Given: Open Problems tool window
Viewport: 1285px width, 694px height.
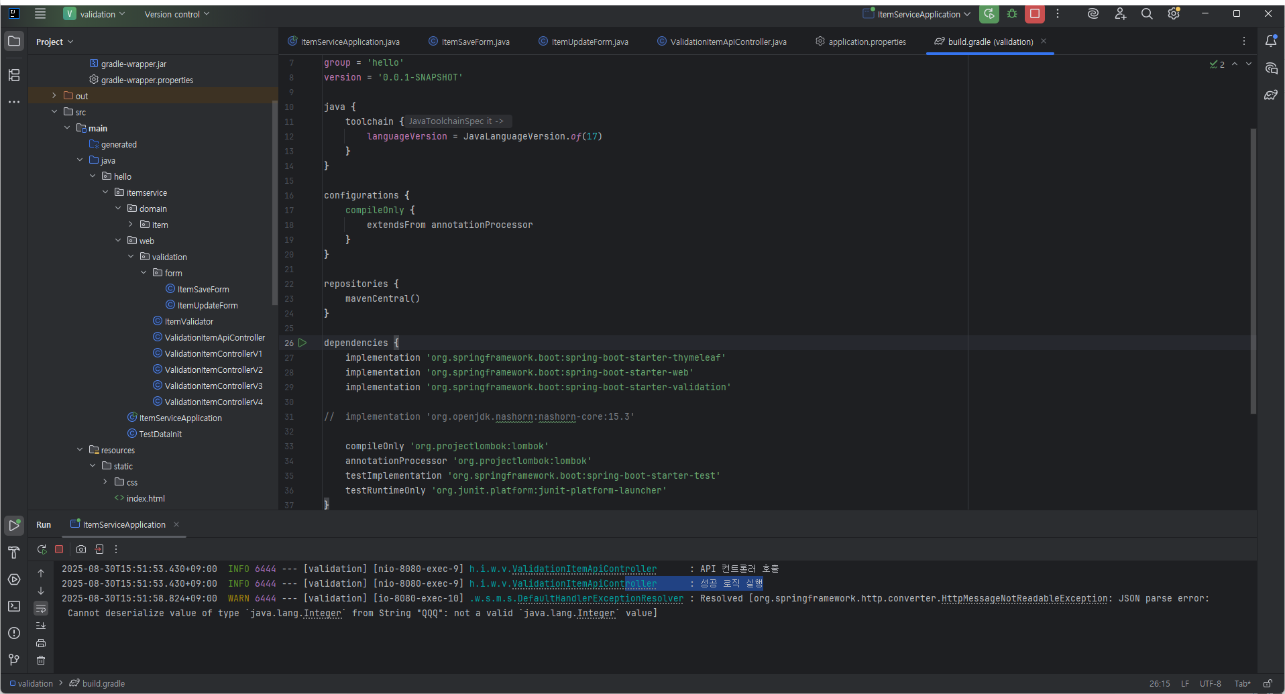Looking at the screenshot, I should pos(14,633).
